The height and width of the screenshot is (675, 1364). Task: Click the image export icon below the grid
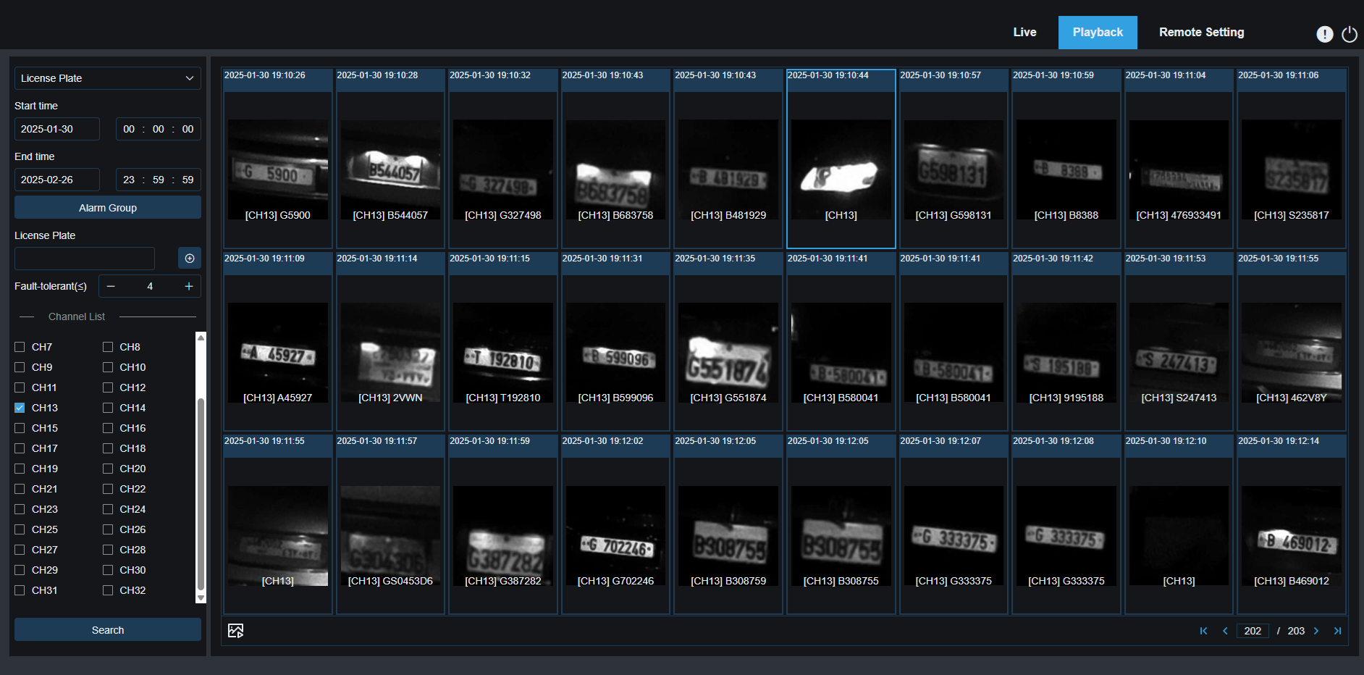pos(235,631)
